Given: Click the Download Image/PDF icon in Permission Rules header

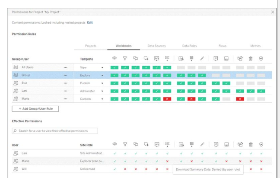Looking at the screenshot, I should [x=156, y=59].
